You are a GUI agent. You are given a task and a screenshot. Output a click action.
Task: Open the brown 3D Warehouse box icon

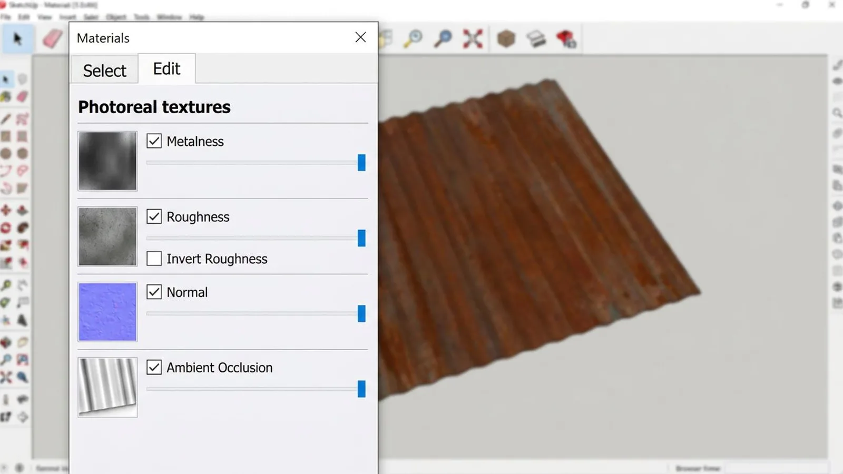point(506,39)
